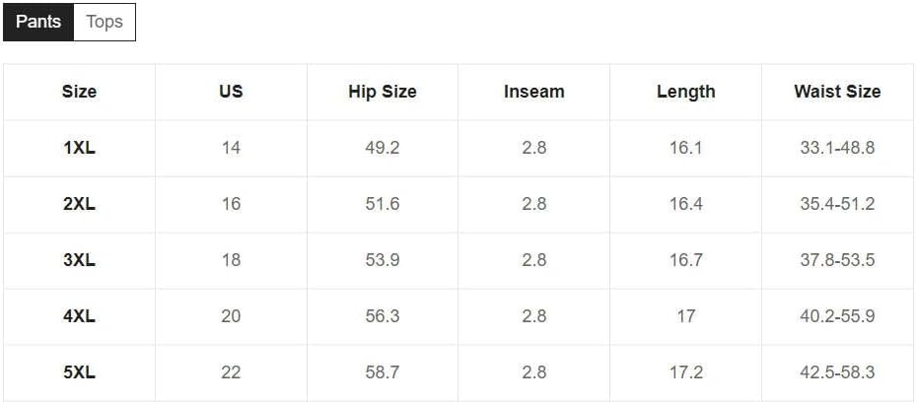916x404 pixels.
Task: Switch to the Tops tab
Action: click(x=105, y=23)
